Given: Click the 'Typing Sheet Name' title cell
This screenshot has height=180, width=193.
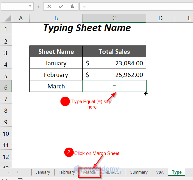Looking at the screenshot, I should click(x=87, y=28).
